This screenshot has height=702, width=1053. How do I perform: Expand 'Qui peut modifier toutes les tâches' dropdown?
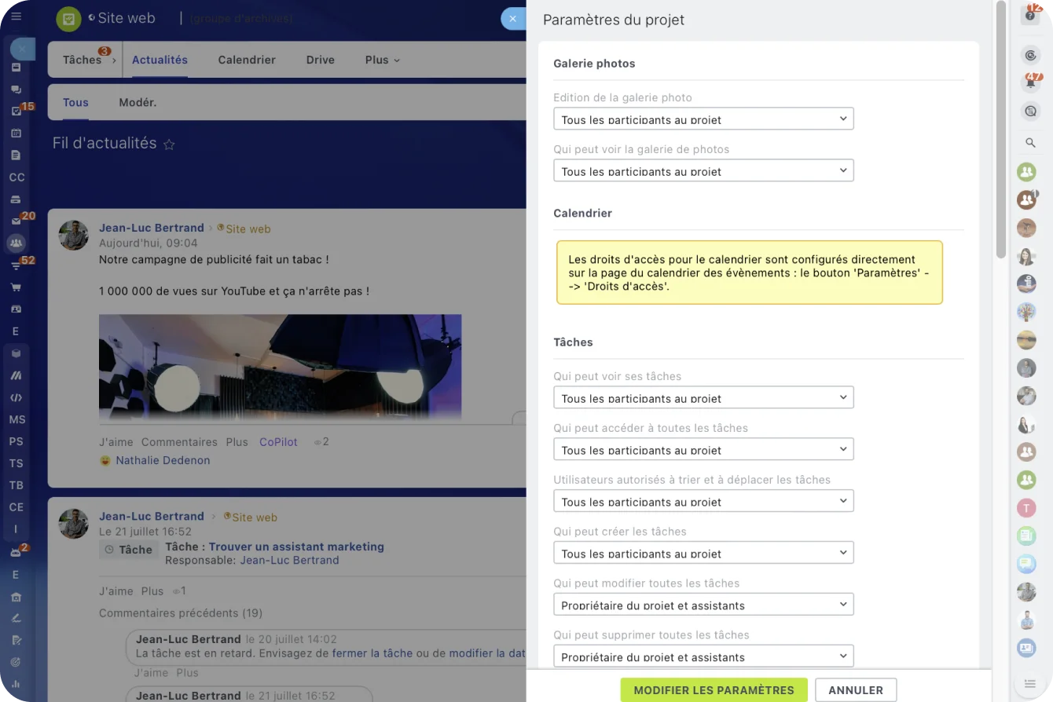tap(703, 605)
